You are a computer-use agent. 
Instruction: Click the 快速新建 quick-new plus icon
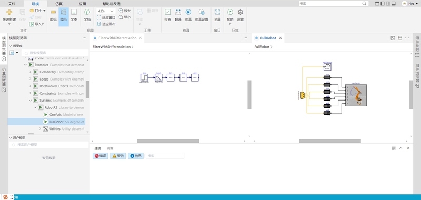click(x=9, y=12)
